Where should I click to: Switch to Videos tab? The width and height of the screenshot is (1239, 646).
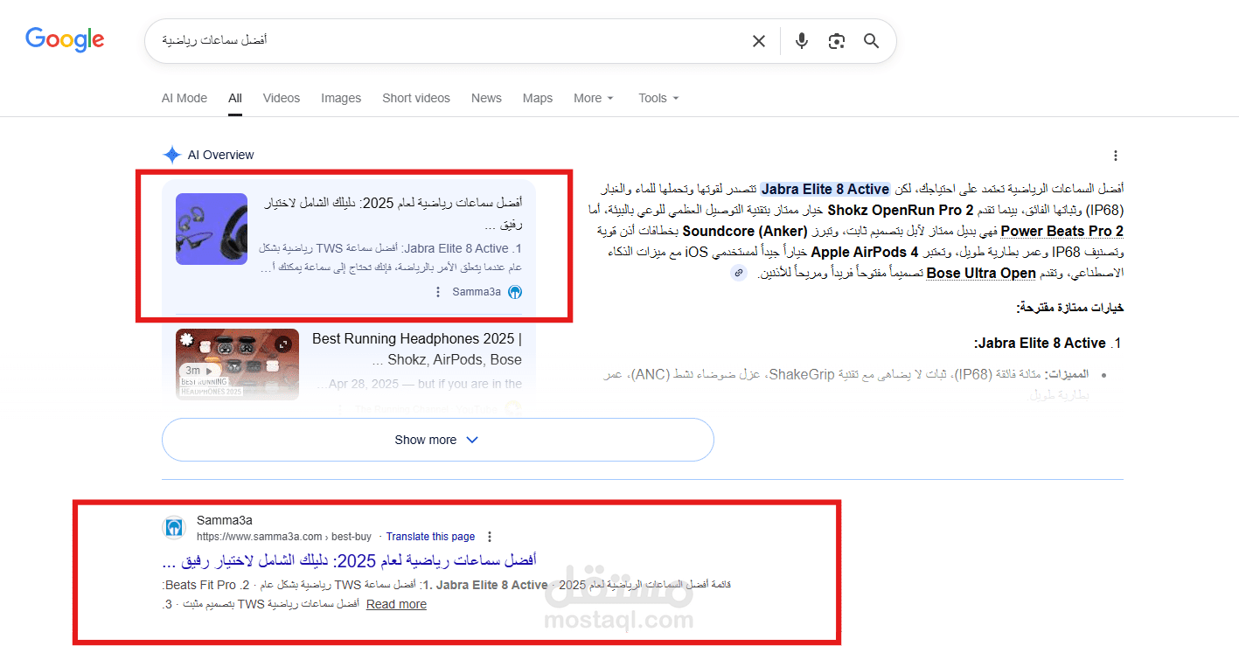282,98
